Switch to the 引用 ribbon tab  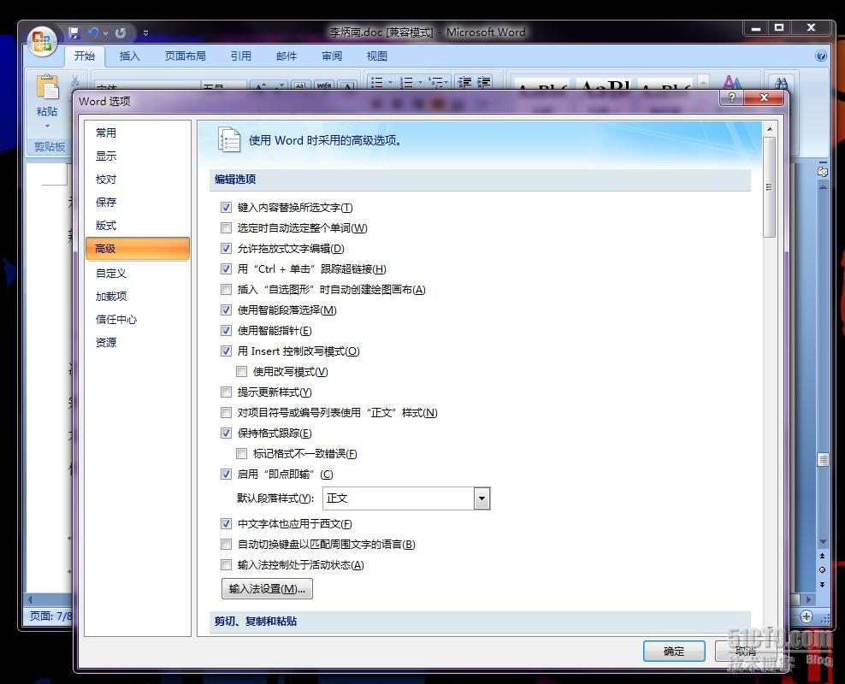(241, 56)
